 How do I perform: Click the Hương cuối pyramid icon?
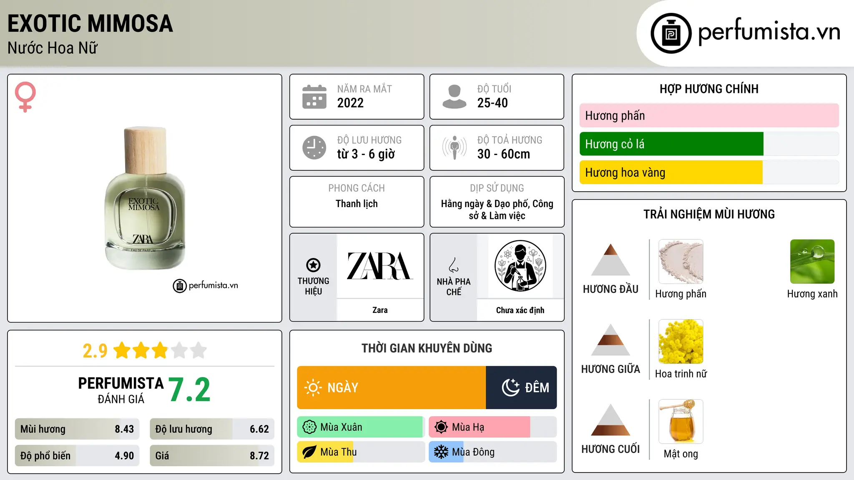pyautogui.click(x=610, y=420)
